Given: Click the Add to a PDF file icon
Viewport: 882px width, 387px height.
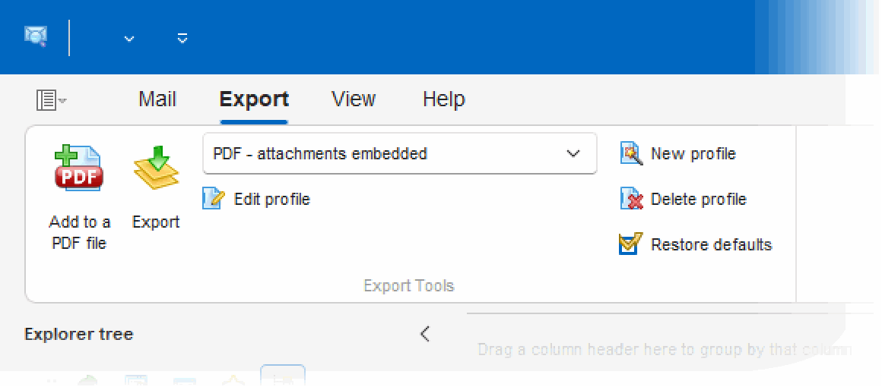Looking at the screenshot, I should tap(79, 168).
